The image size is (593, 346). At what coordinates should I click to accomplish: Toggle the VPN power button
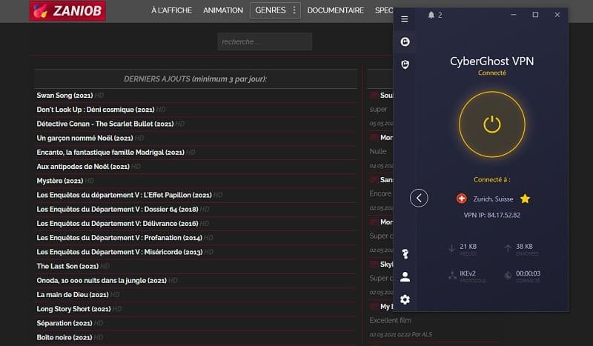pyautogui.click(x=492, y=124)
